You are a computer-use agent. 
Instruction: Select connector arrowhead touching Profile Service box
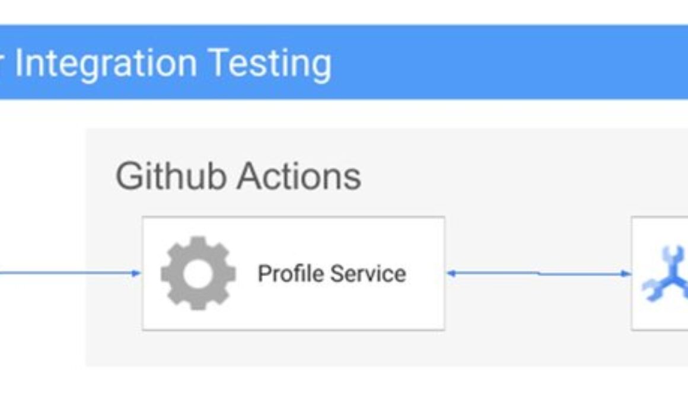[451, 274]
